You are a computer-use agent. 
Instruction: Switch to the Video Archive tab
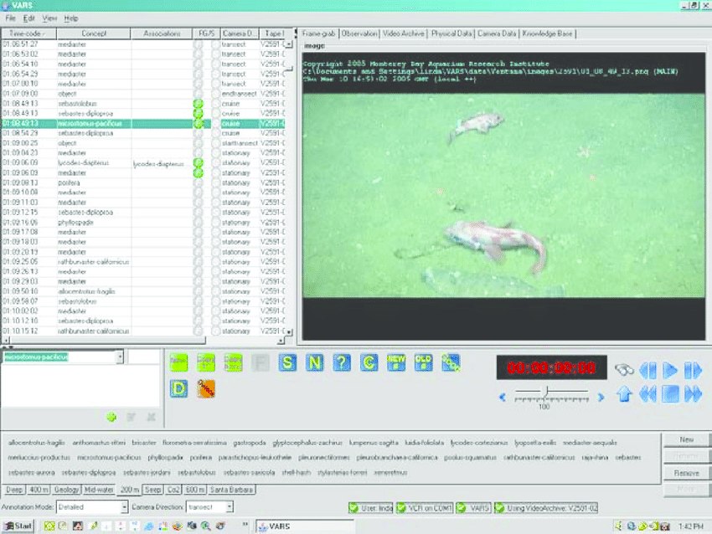coord(403,33)
